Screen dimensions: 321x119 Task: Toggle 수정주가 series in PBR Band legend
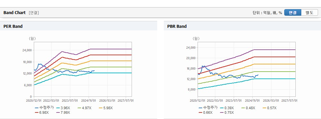[x=208, y=108]
